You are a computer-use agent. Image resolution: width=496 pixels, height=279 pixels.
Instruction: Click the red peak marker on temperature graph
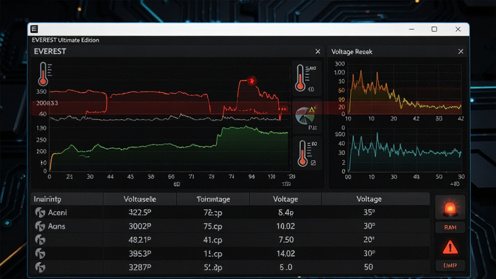252,81
